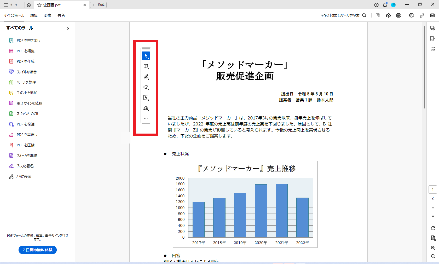Select the annotation selection arrow tool

coord(146,55)
